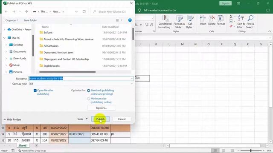Add a new sheet with plus icon
The height and width of the screenshot is (153, 273).
coord(36,146)
